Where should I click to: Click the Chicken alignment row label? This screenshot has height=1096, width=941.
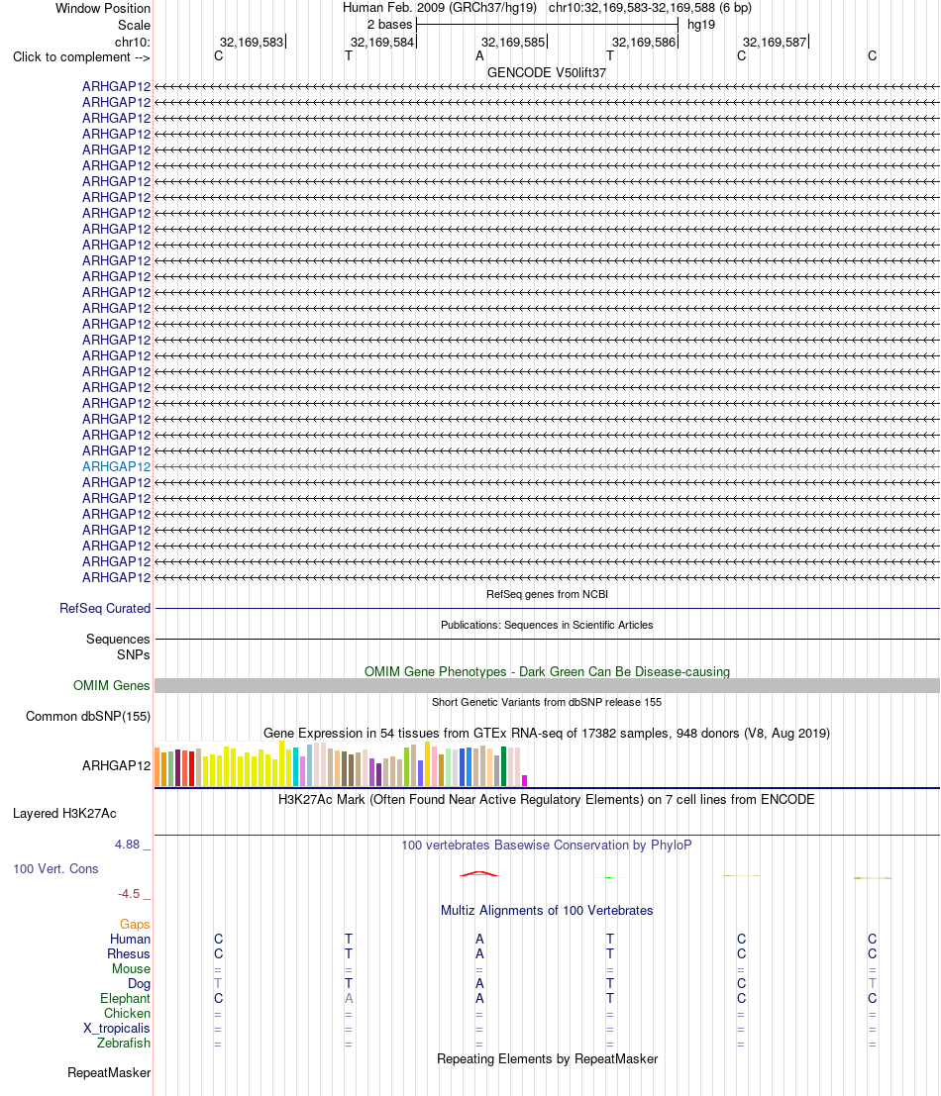[127, 1014]
